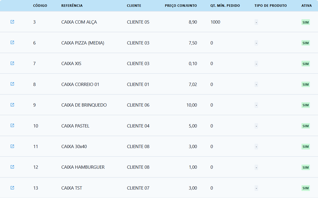
Task: Sort table by CLIENTE header
Action: coord(134,6)
